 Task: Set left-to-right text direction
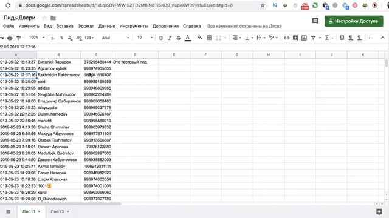point(351,38)
